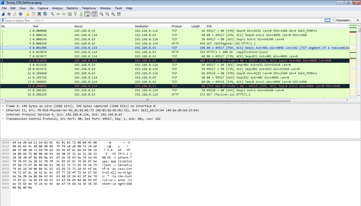Select packet 8 TCP Out-Of-Order row

[175, 60]
